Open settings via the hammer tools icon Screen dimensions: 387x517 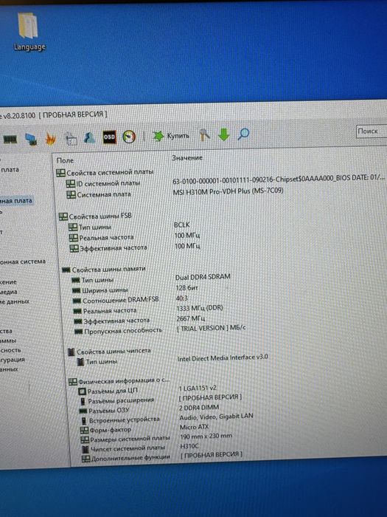(x=204, y=135)
